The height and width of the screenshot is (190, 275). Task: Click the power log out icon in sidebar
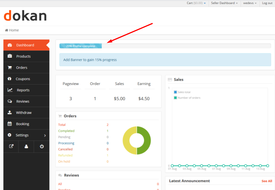42,146
